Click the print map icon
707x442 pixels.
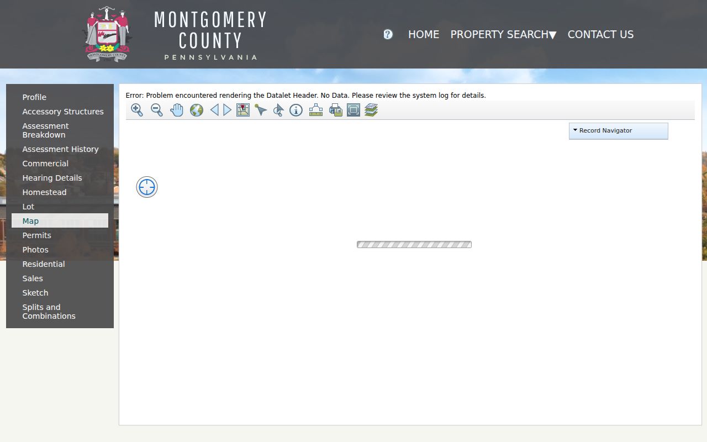pos(336,110)
